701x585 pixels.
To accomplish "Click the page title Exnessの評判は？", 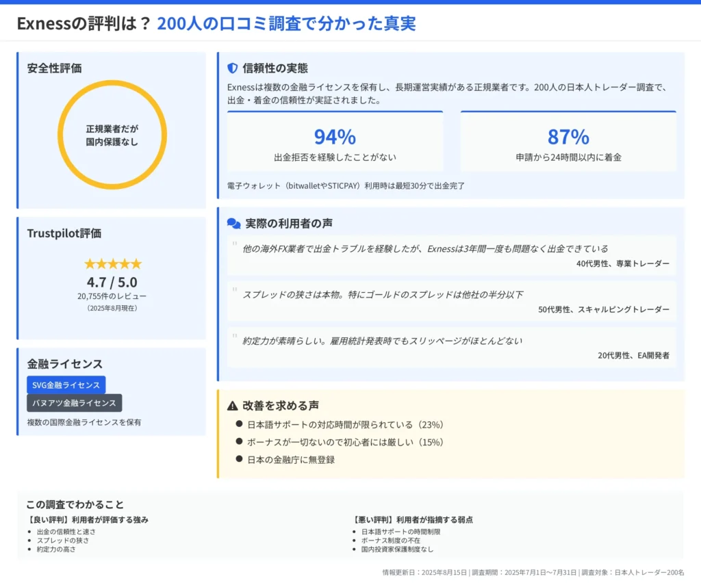I will coord(84,23).
